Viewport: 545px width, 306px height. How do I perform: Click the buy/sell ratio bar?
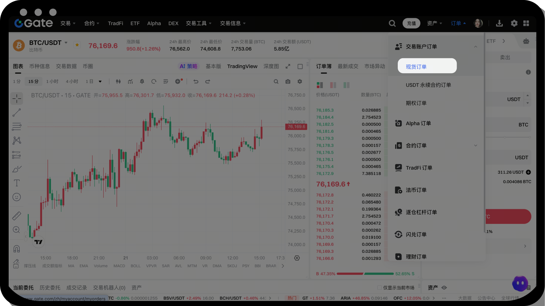[365, 274]
